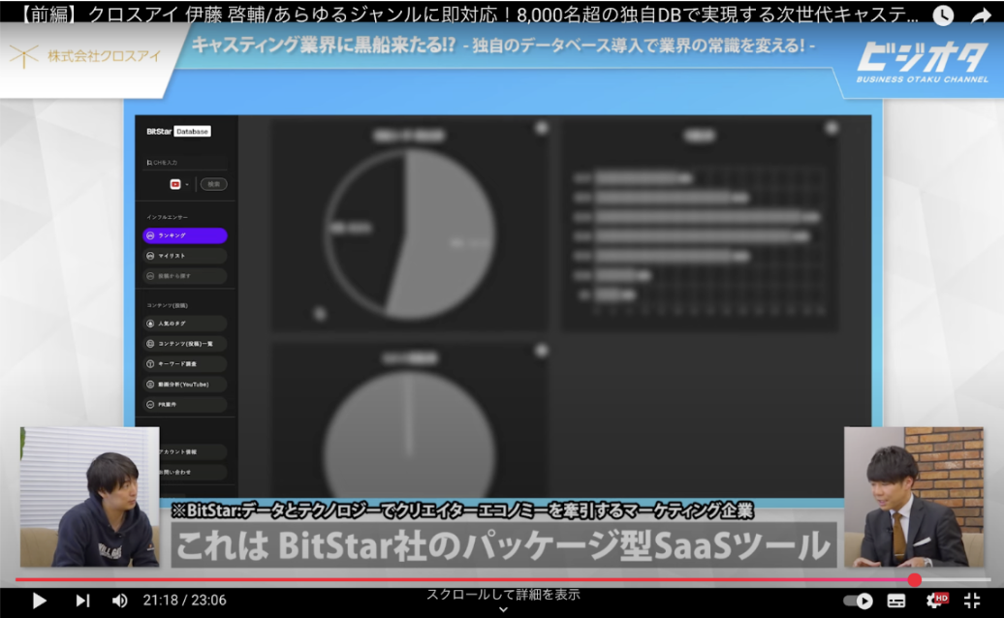
Task: Skip to the next video
Action: (82, 601)
